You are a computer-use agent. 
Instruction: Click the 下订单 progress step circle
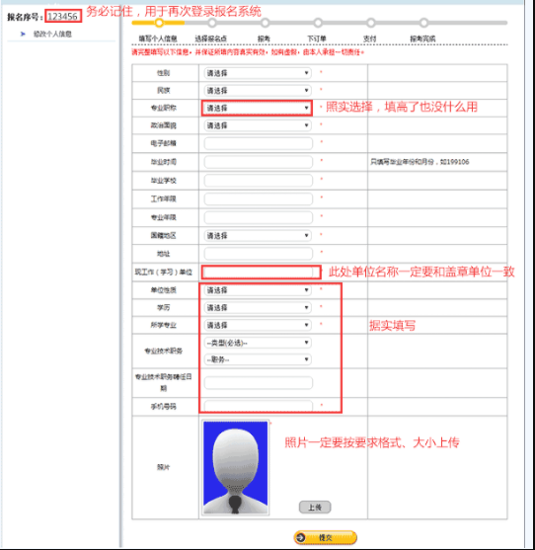[x=318, y=23]
